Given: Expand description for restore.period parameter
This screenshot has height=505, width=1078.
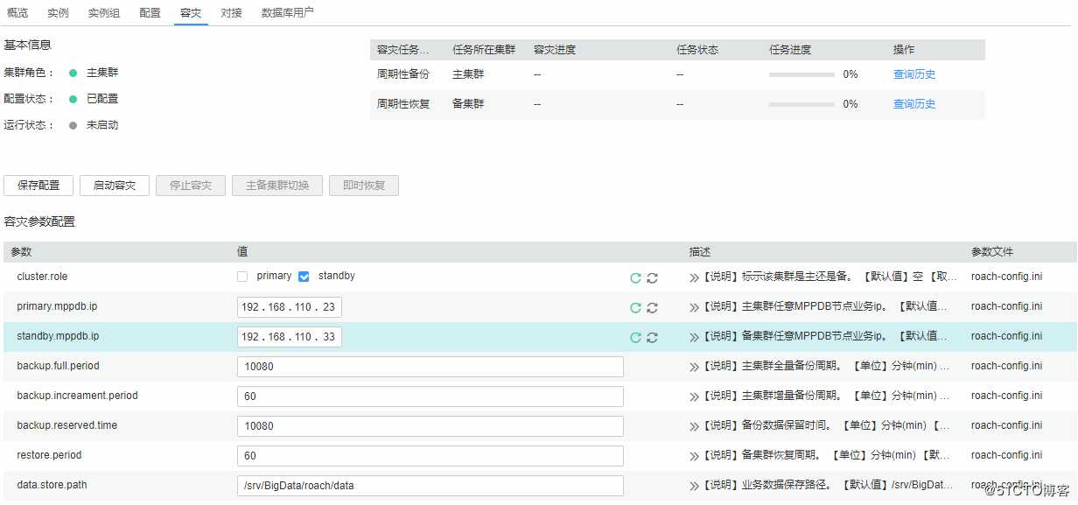Looking at the screenshot, I should [x=696, y=455].
